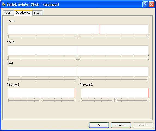
Task: Close the Saitek properties window
Action: pyautogui.click(x=151, y=4)
